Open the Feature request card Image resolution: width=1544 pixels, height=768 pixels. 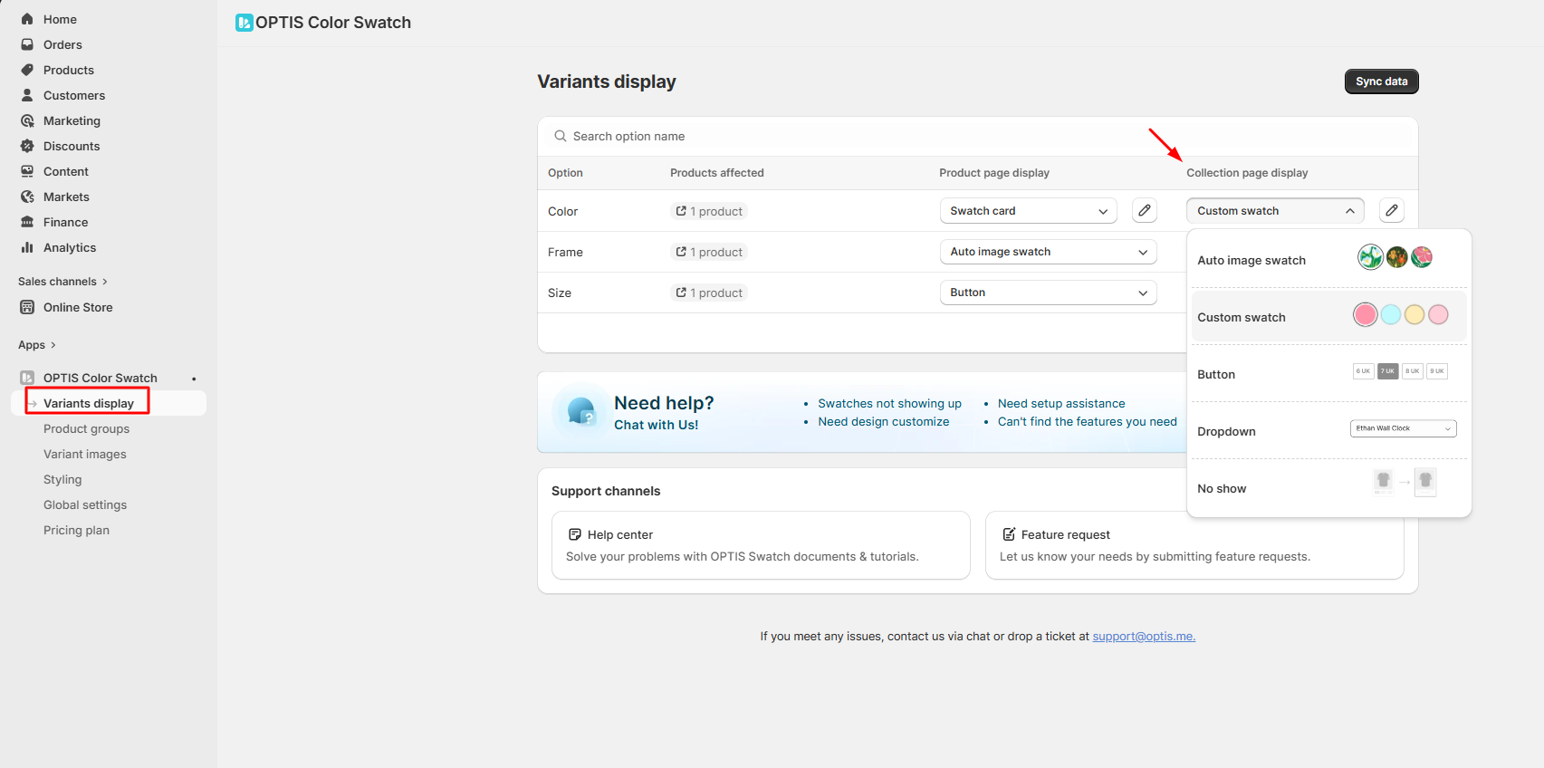click(x=1194, y=545)
